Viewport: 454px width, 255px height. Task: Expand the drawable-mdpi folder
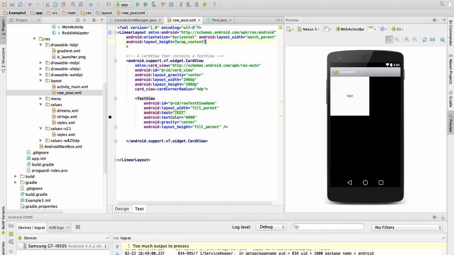(41, 63)
